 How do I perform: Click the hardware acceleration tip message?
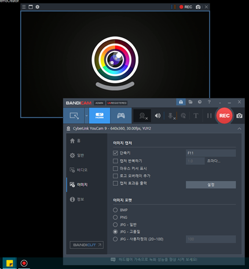(154, 260)
